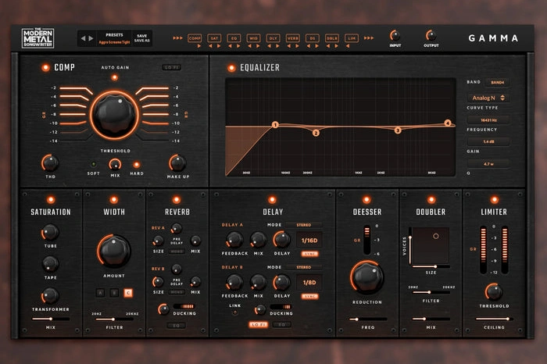The image size is (547, 364).
Task: Move EQ module right in chain
Action: (x=238, y=46)
